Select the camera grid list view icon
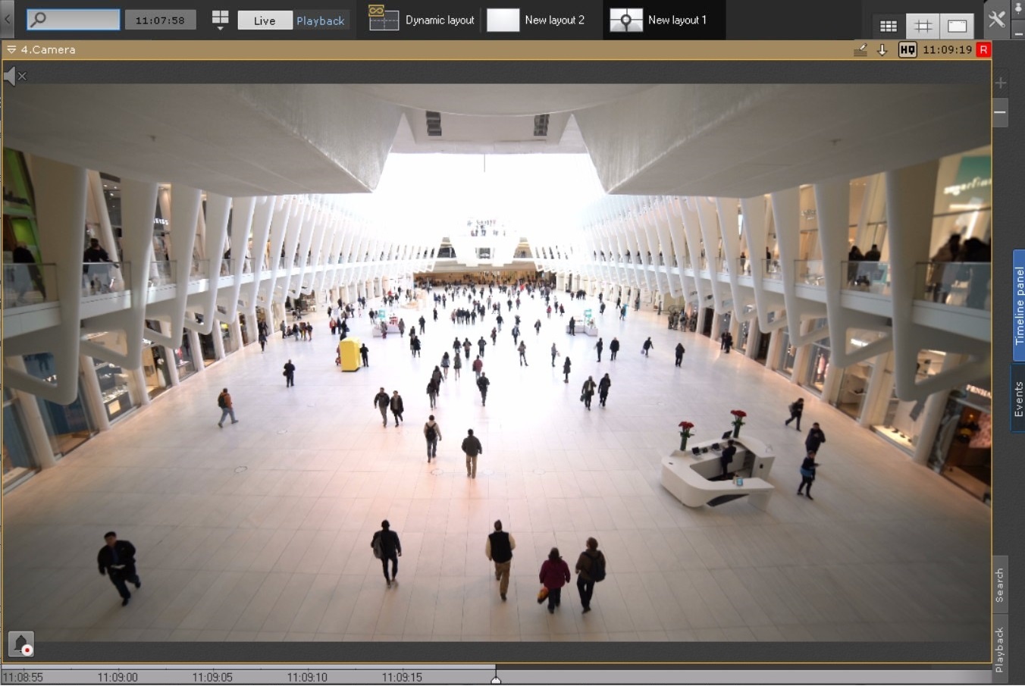 (889, 27)
